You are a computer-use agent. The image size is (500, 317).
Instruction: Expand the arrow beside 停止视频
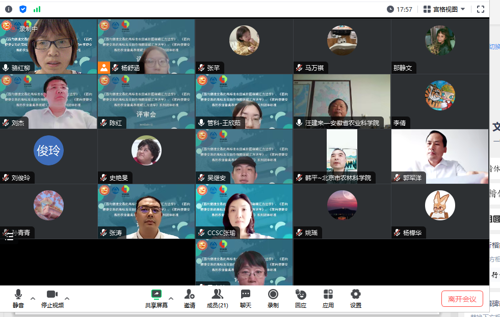(x=67, y=299)
